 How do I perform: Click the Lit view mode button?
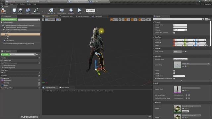click(x=58, y=20)
